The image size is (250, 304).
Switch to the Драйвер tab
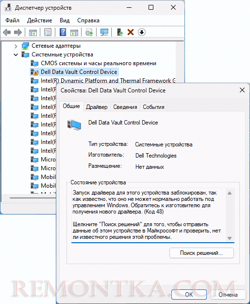coord(97,107)
